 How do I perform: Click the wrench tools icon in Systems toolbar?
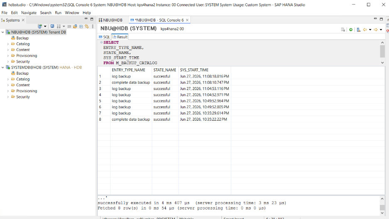[x=59, y=26]
